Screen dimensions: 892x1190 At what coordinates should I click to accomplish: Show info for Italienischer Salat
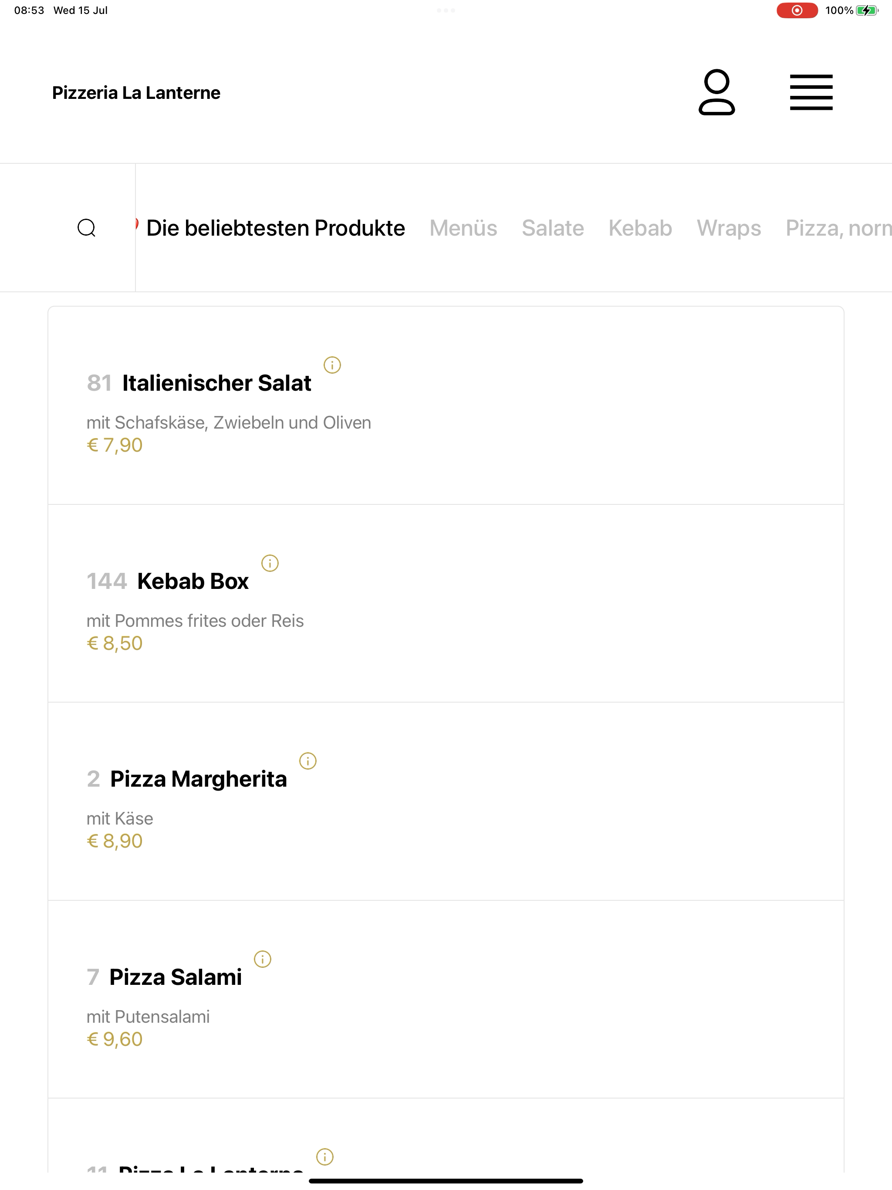tap(332, 365)
